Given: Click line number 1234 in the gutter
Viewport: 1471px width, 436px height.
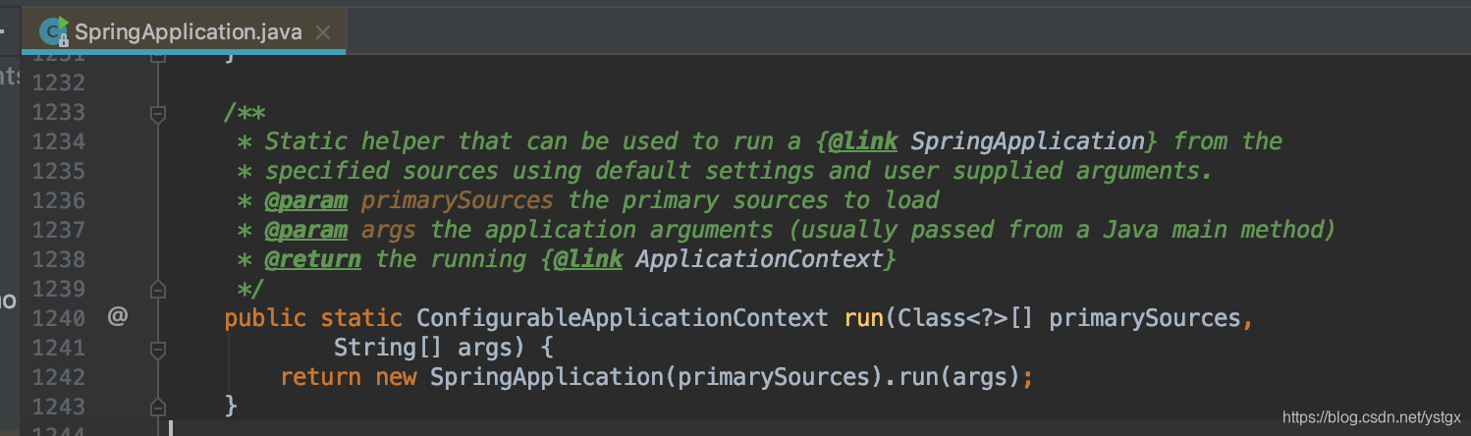Looking at the screenshot, I should pyautogui.click(x=59, y=141).
